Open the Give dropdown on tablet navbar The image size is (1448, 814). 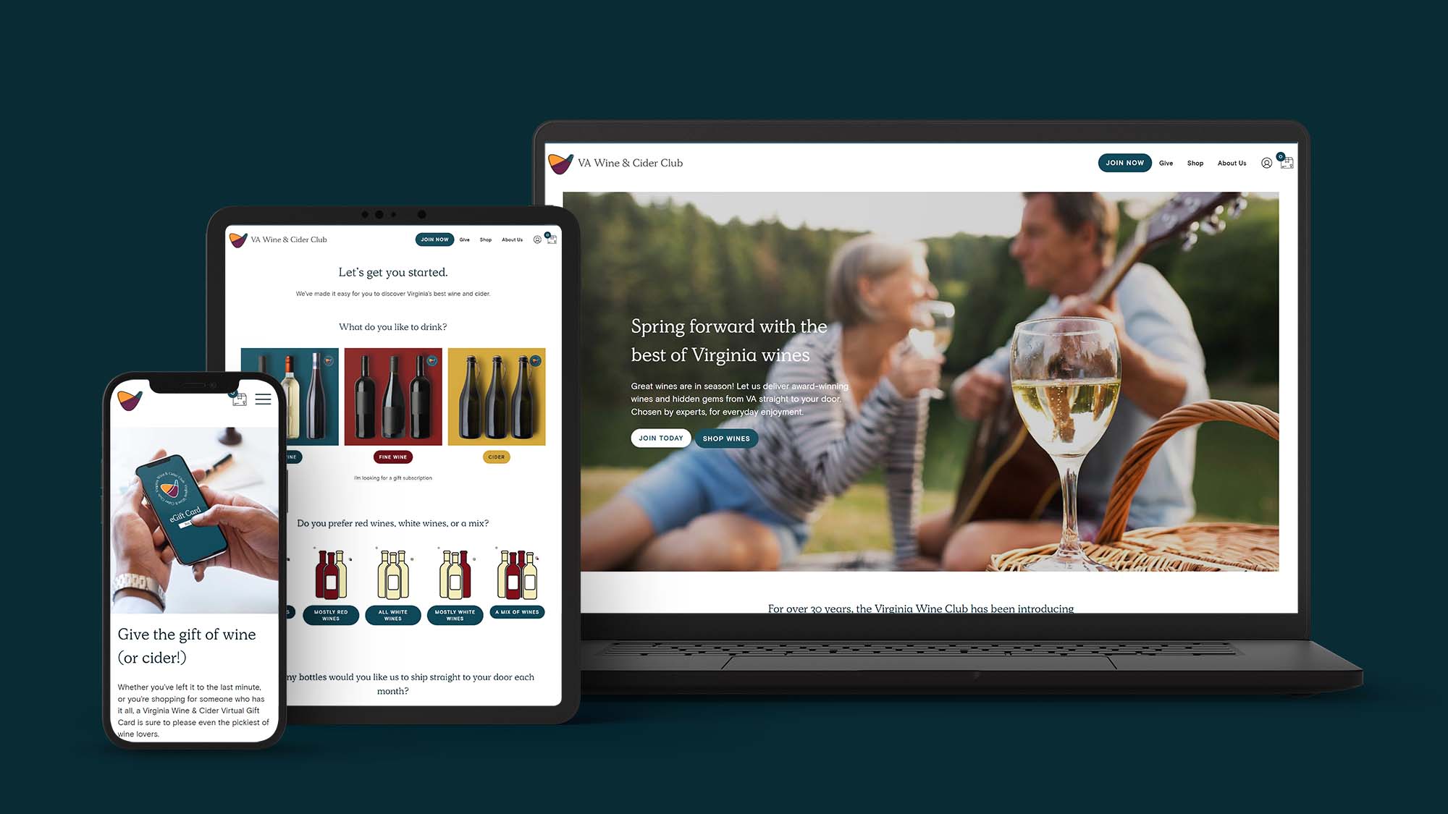463,239
